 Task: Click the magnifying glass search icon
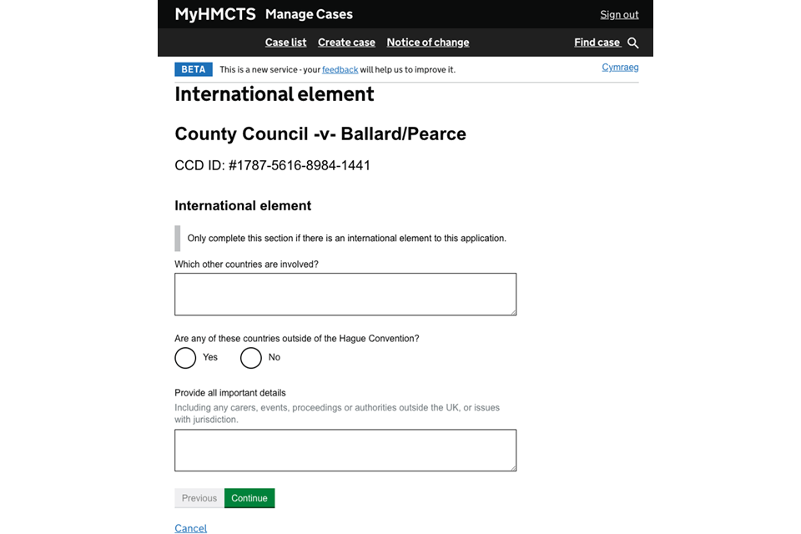(633, 43)
